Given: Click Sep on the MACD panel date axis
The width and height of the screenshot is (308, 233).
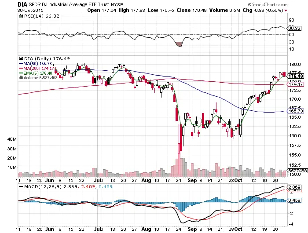Looking at the screenshot, I should click(x=192, y=229).
